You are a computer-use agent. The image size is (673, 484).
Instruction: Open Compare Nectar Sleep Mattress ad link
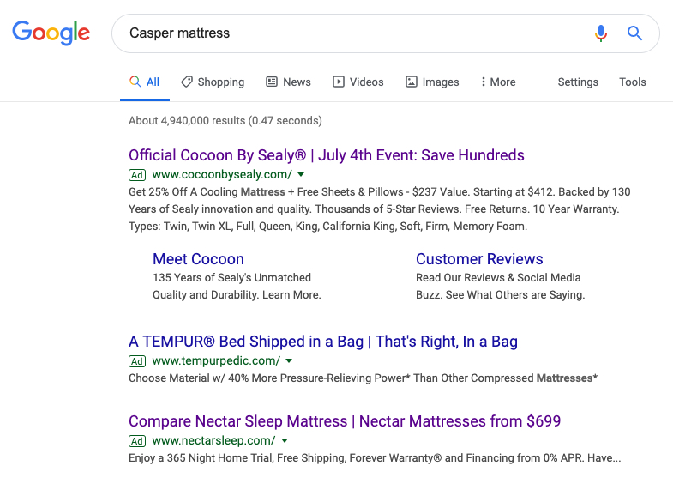pos(344,421)
